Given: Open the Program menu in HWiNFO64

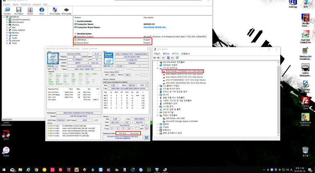Looking at the screenshot, I should click(7, 4).
